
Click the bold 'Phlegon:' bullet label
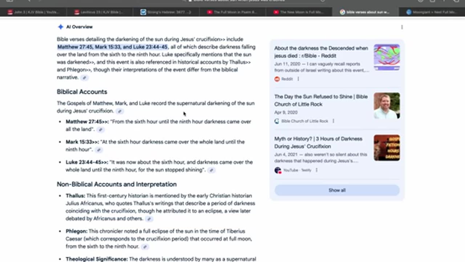(x=76, y=231)
